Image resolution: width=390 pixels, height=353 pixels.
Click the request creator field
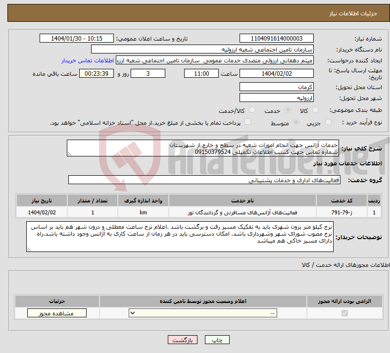[215, 60]
